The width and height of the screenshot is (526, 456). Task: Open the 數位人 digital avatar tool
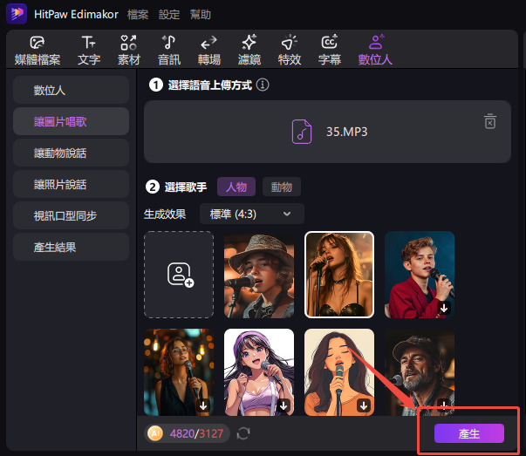click(x=375, y=51)
